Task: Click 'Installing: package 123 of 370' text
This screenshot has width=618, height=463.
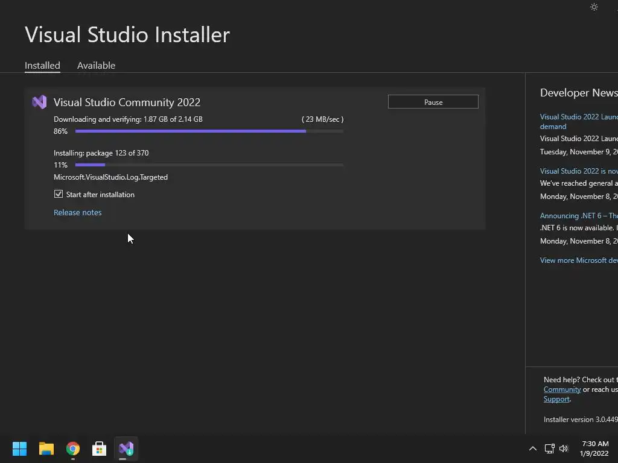Action: 101,153
